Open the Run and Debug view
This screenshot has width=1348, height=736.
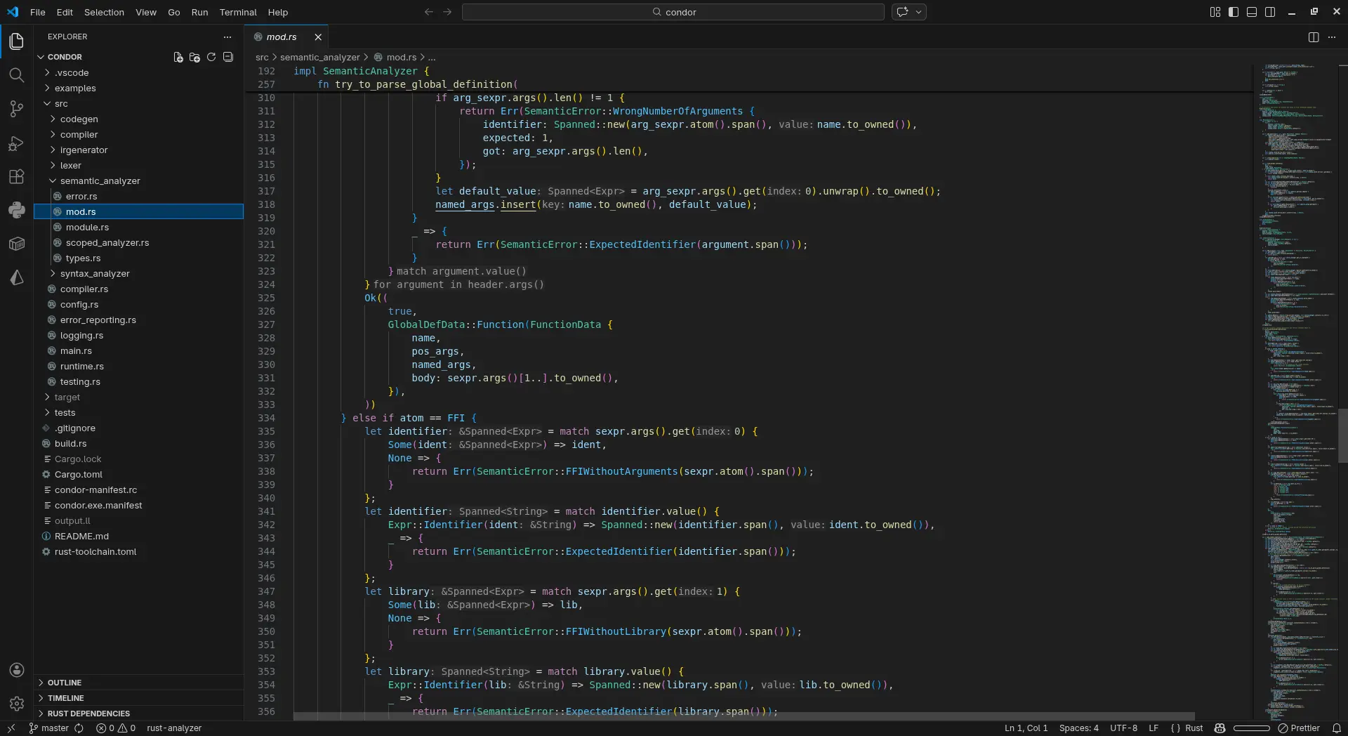point(17,143)
